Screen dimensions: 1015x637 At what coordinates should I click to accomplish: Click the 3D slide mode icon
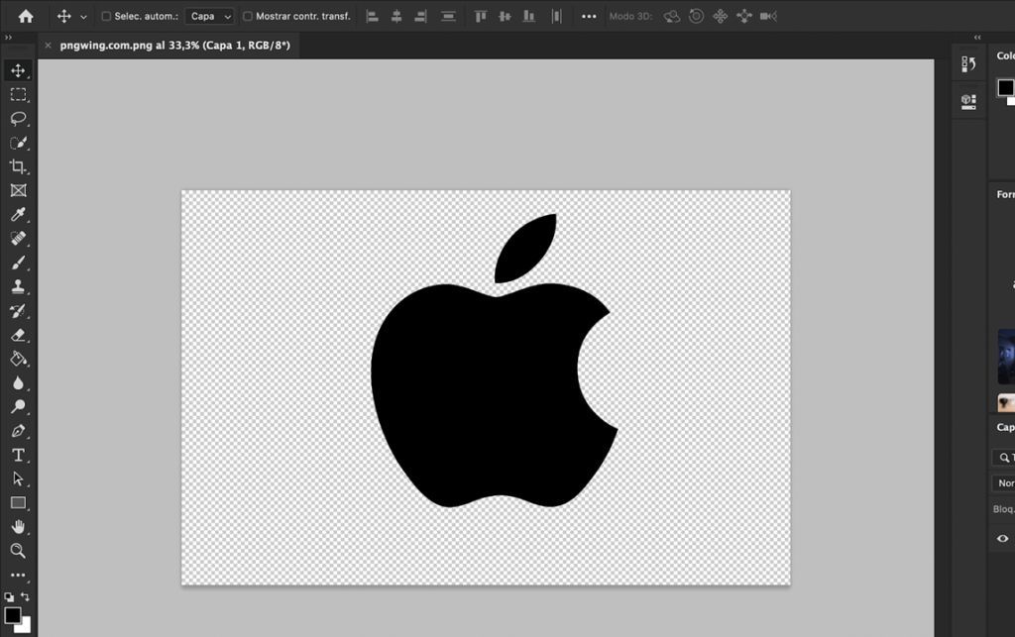click(x=743, y=16)
